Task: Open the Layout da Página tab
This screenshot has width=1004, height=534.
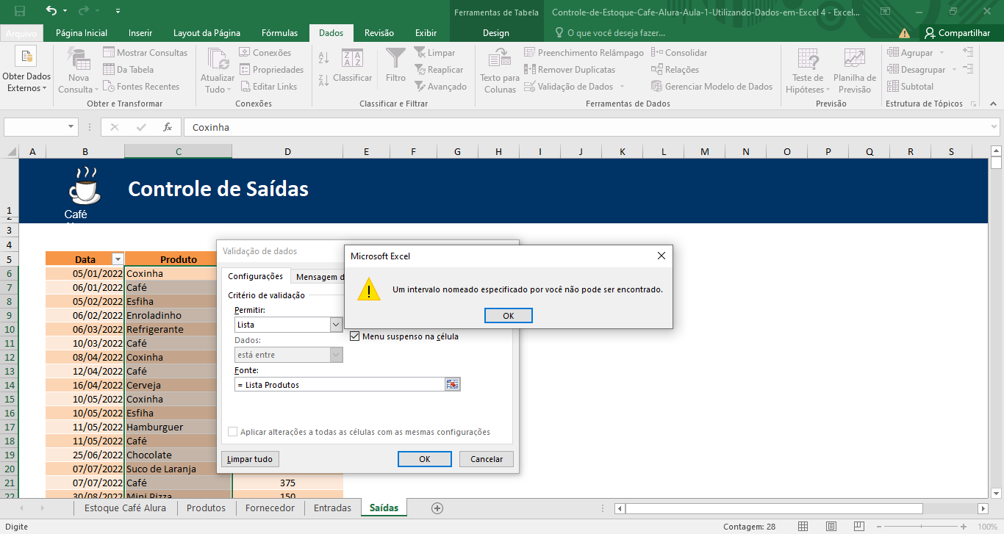Action: [x=207, y=33]
